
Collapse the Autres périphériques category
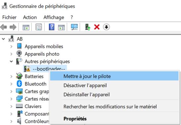[x=11, y=61]
